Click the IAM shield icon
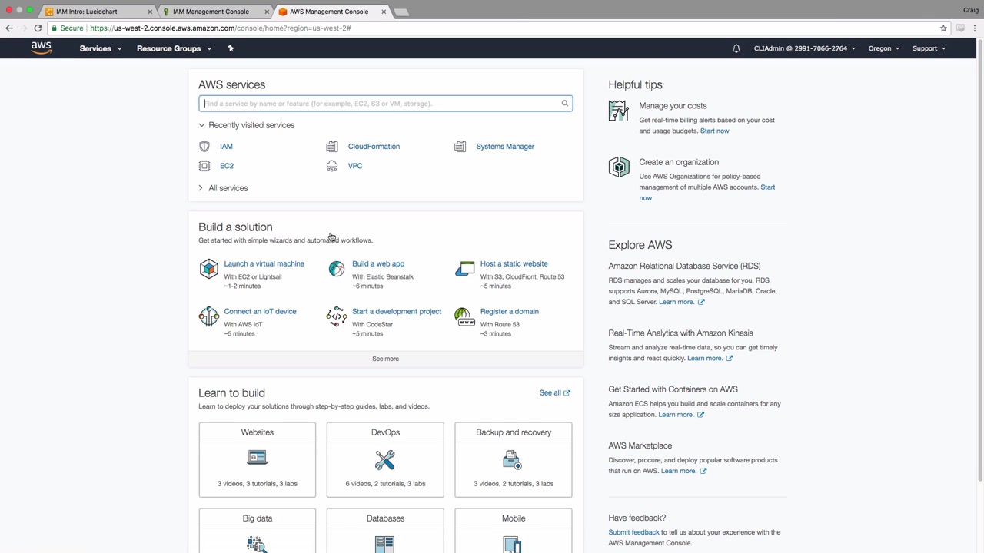Viewport: 984px width, 553px height. click(x=204, y=146)
